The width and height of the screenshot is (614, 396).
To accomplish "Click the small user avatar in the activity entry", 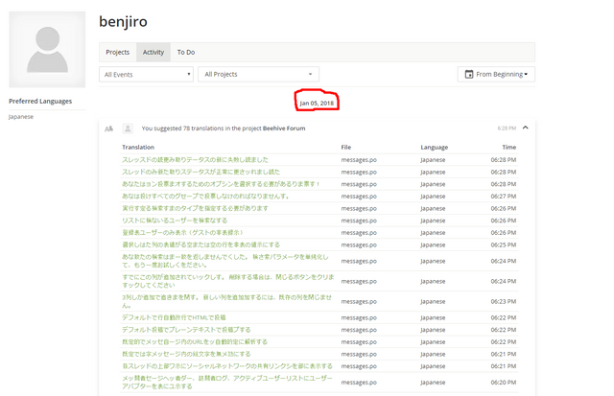I will 128,128.
